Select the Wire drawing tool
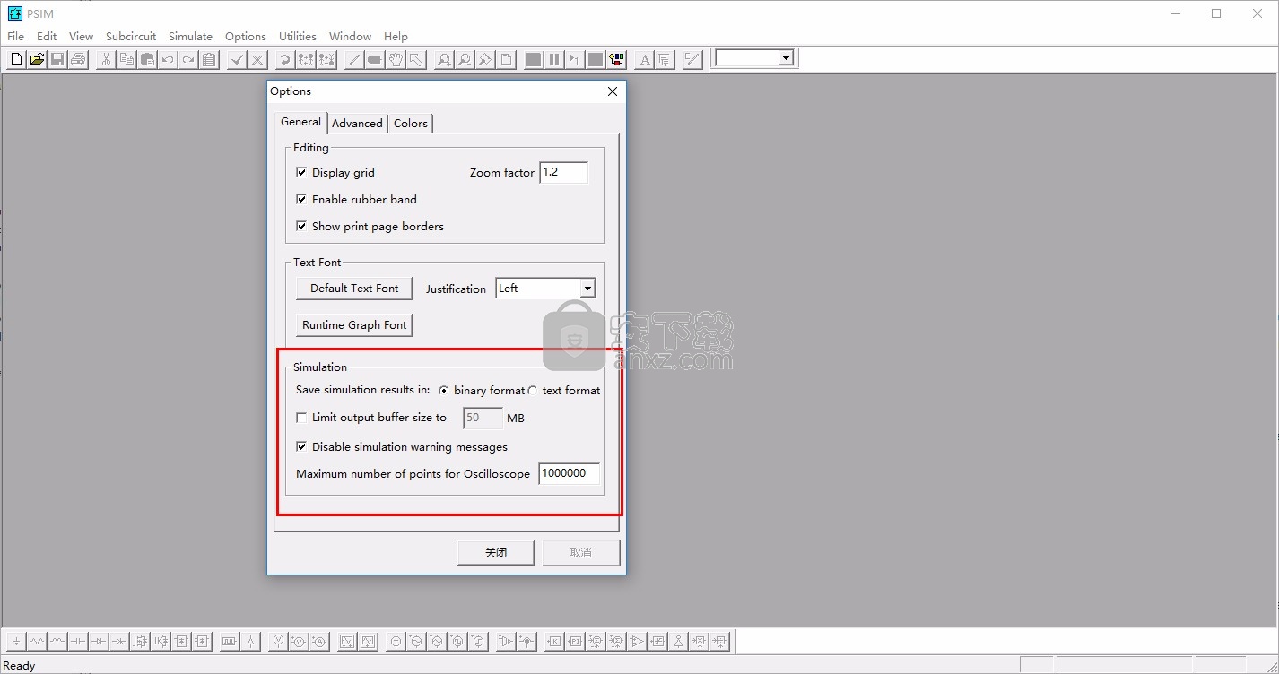Screen dimensions: 1279x674 [354, 59]
